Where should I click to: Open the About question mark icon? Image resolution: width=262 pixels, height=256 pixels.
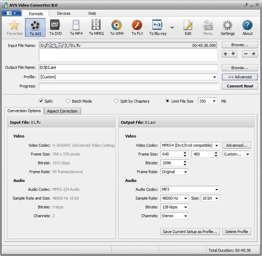click(x=248, y=28)
